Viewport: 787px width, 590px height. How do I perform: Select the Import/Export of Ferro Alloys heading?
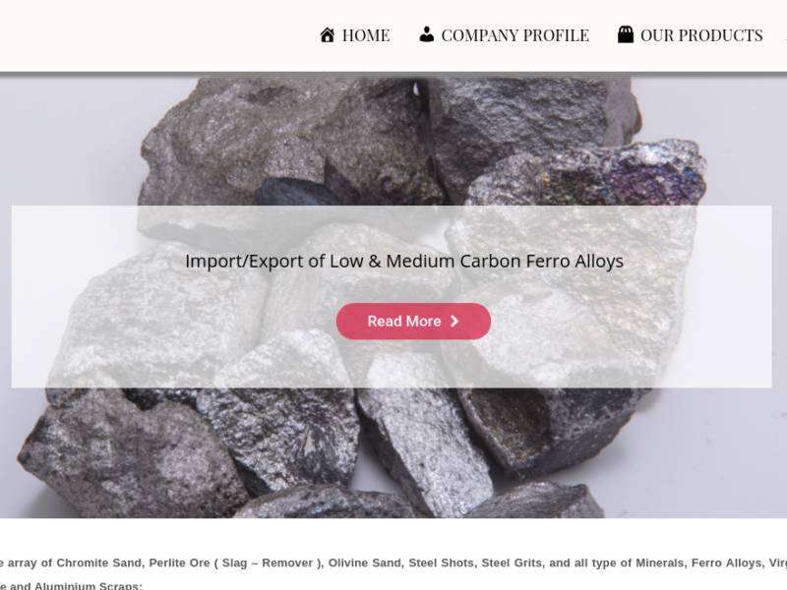pyautogui.click(x=404, y=262)
